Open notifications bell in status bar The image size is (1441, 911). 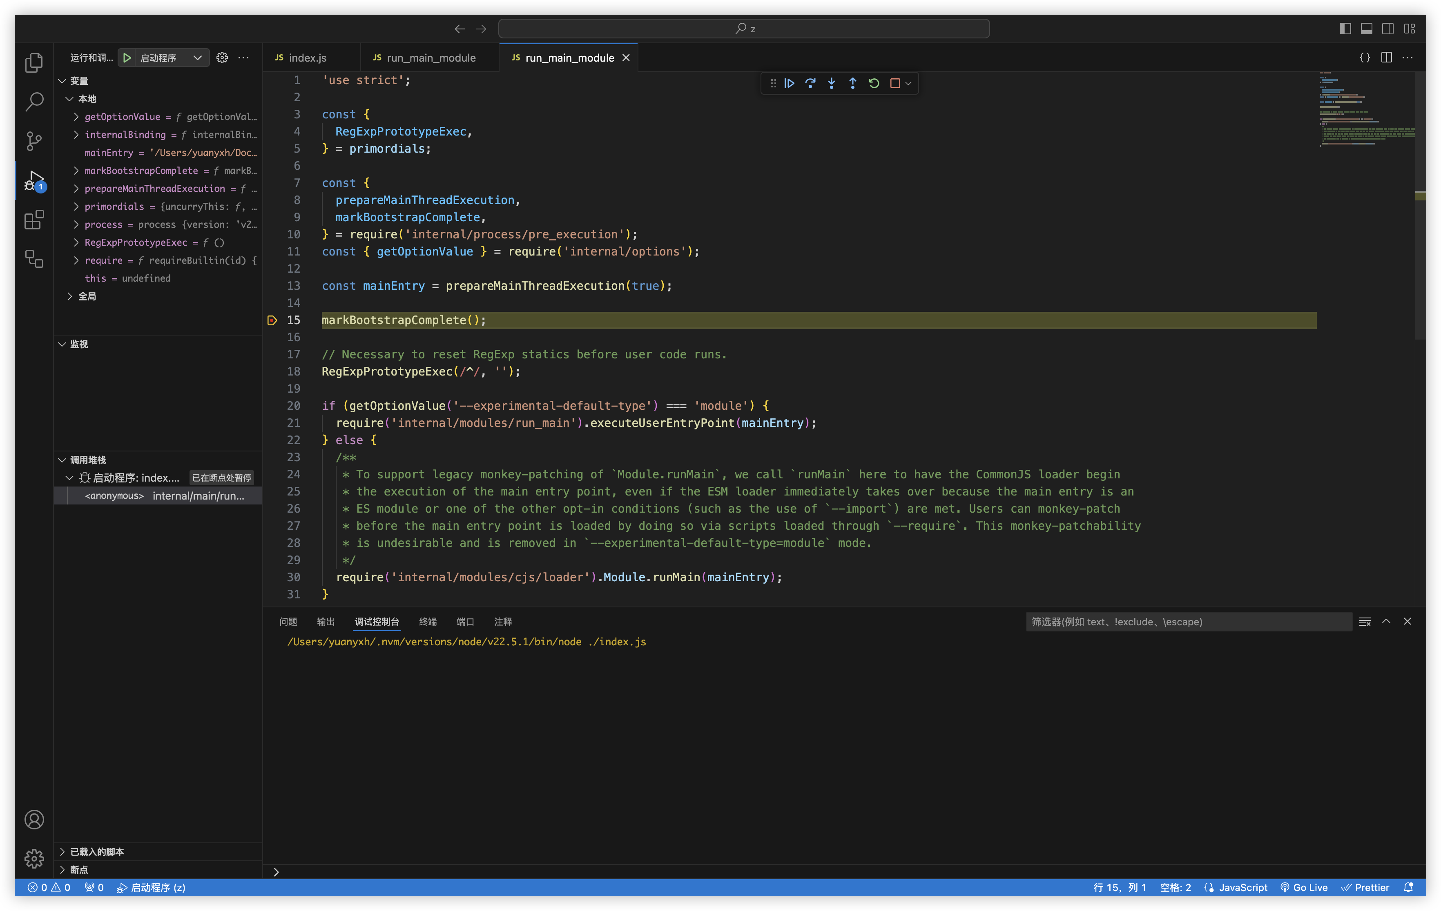tap(1409, 888)
